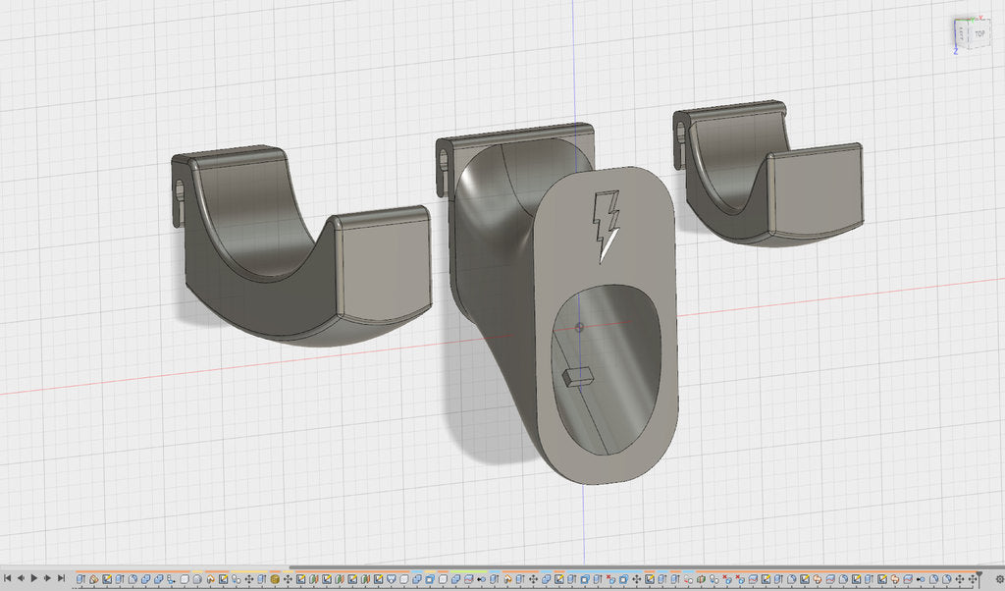This screenshot has width=1005, height=591.
Task: Select the gold component icon in timeline
Action: tap(274, 579)
